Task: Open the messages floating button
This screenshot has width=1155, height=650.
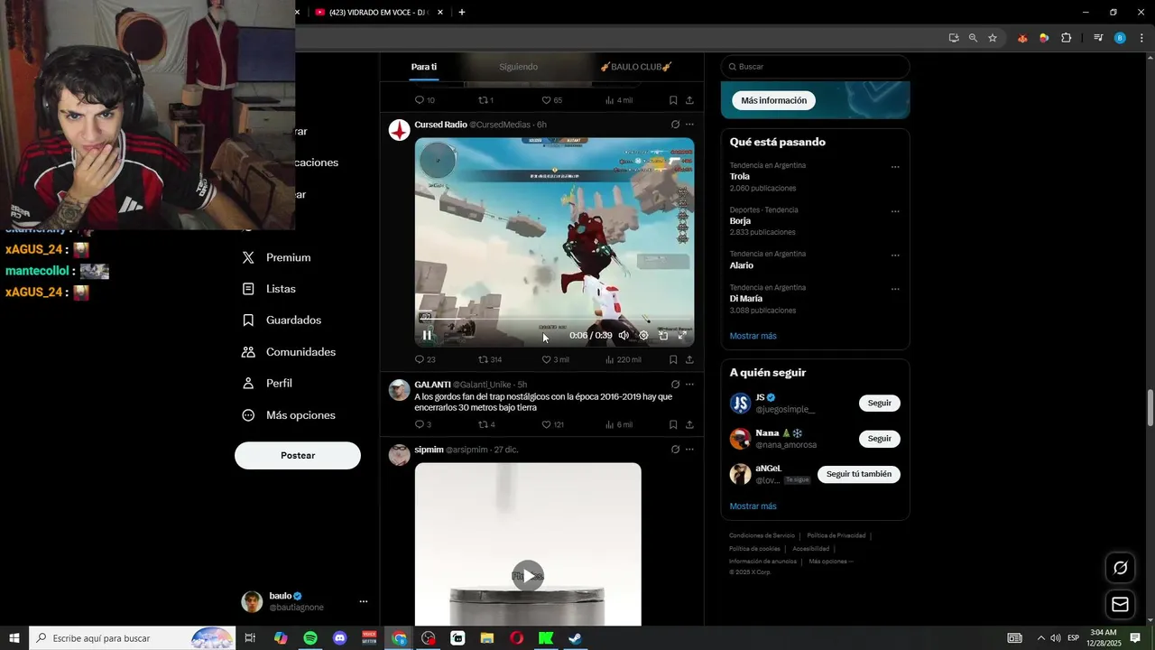Action: 1121,604
